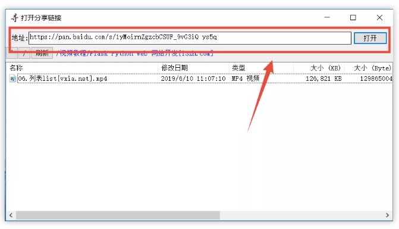Click the 129865004 byte size cell
This screenshot has height=229, width=399.
pyautogui.click(x=376, y=79)
